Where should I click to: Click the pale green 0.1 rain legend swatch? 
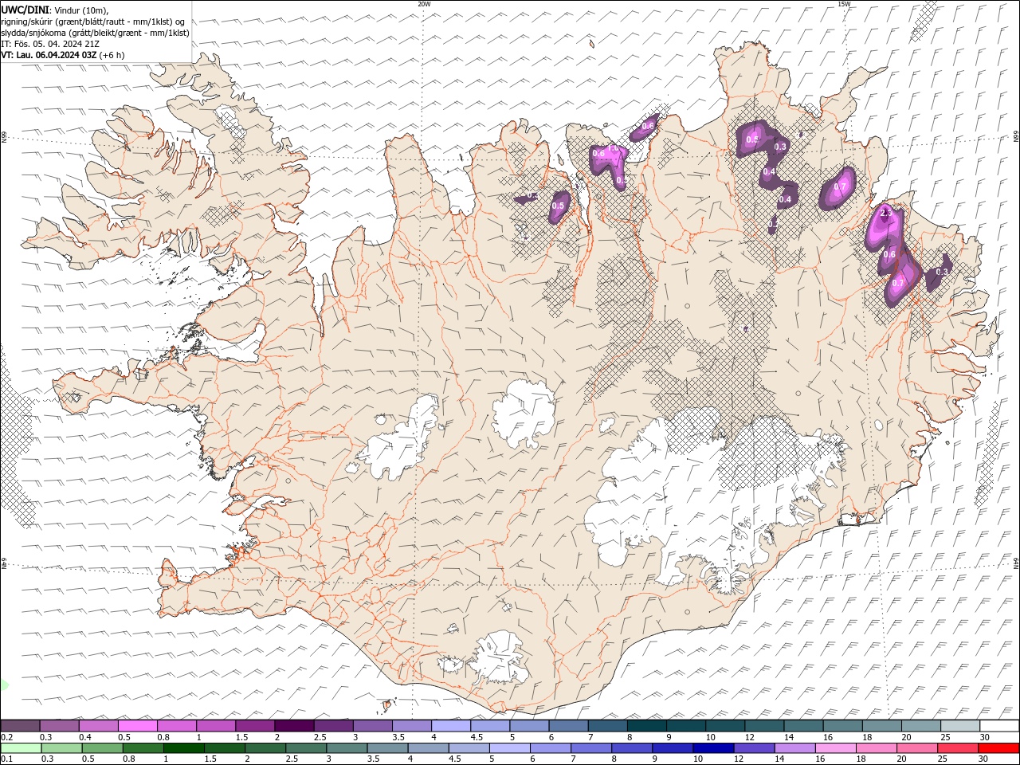click(21, 748)
